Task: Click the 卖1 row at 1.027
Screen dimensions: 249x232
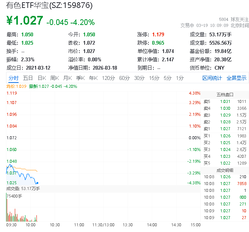Action: tap(225, 129)
